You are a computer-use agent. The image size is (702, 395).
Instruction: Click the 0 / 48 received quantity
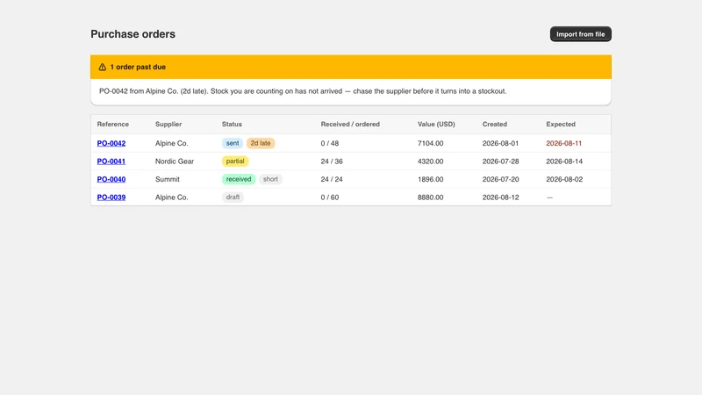click(330, 143)
